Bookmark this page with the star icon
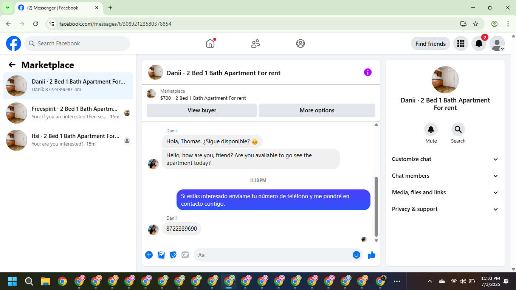 [x=476, y=24]
